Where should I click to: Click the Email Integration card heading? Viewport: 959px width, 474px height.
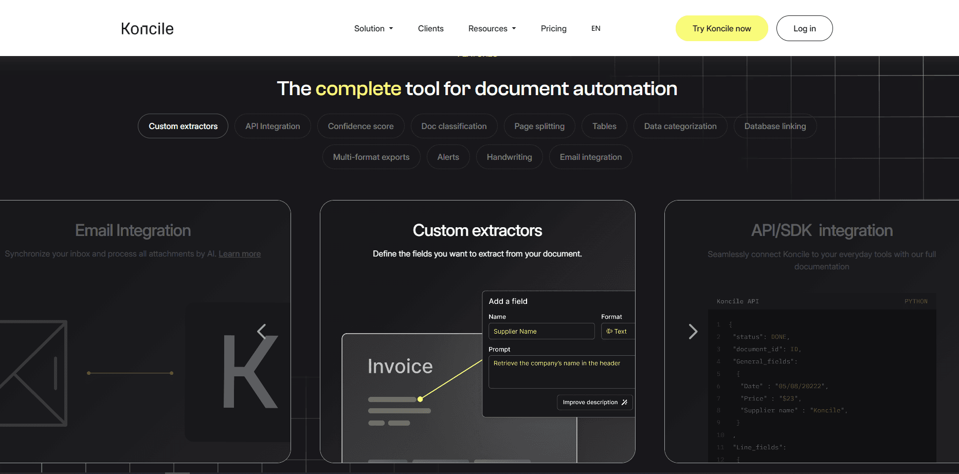pos(133,230)
